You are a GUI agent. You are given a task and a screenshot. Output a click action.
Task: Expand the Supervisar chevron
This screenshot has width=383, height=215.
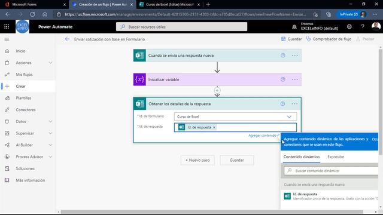(x=50, y=133)
